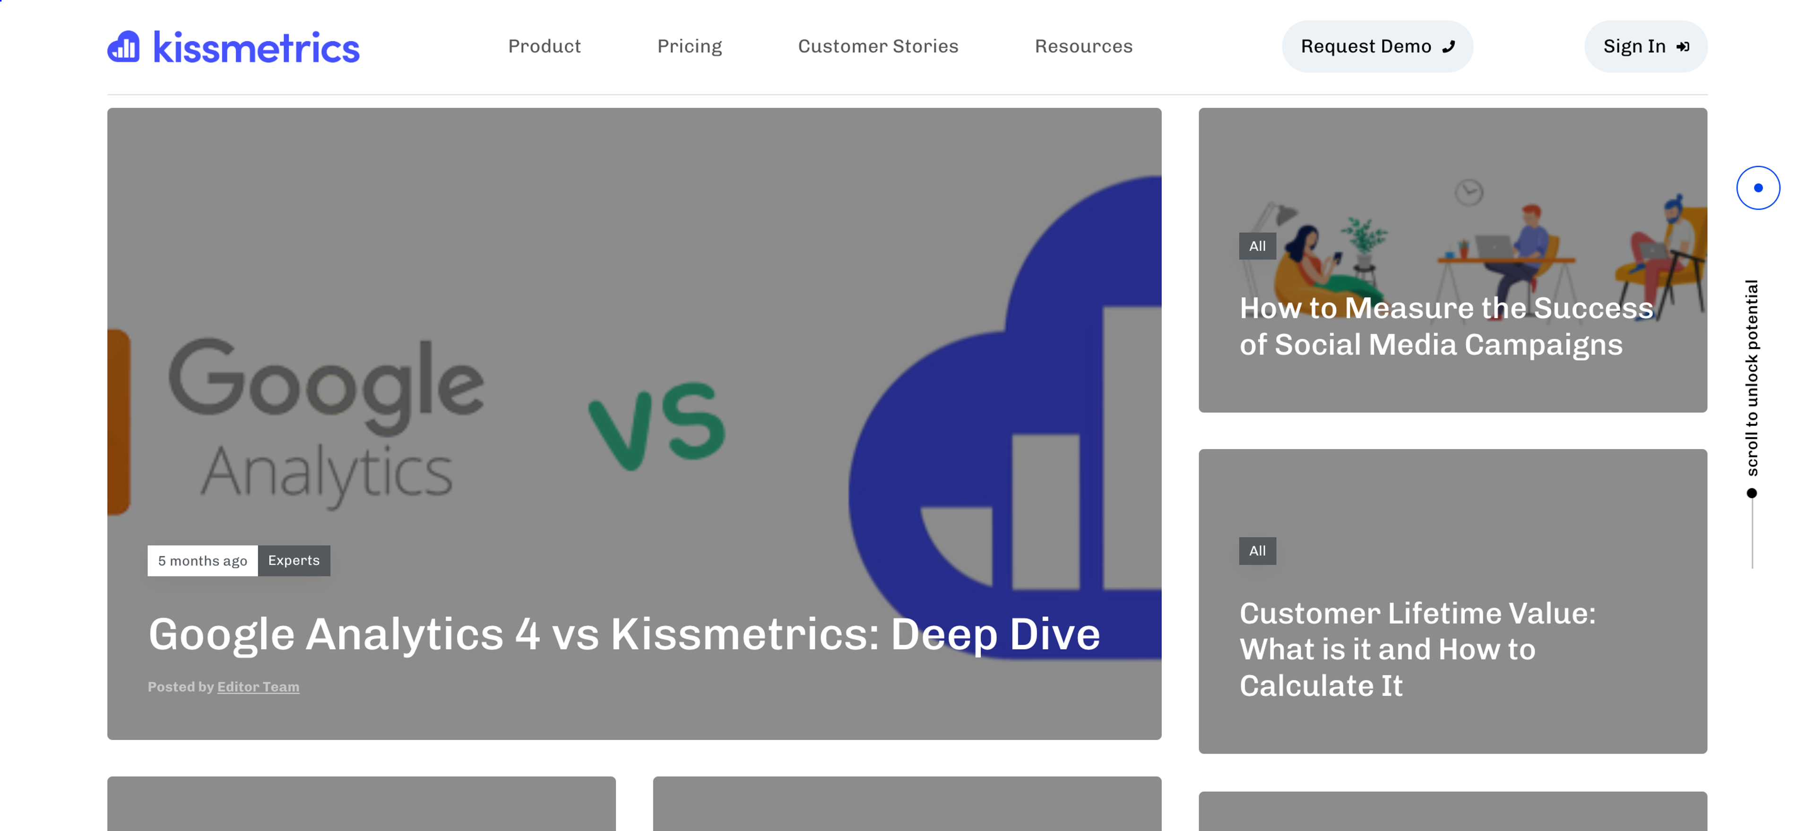Click the blue circle scroll indicator
The image size is (1815, 831).
(x=1757, y=188)
